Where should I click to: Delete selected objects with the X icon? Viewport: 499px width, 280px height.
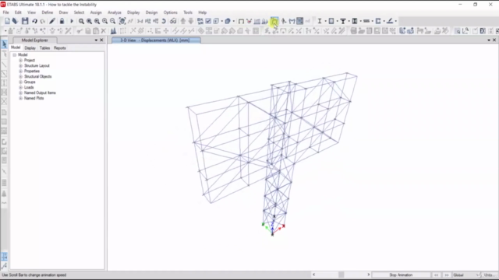point(104,31)
